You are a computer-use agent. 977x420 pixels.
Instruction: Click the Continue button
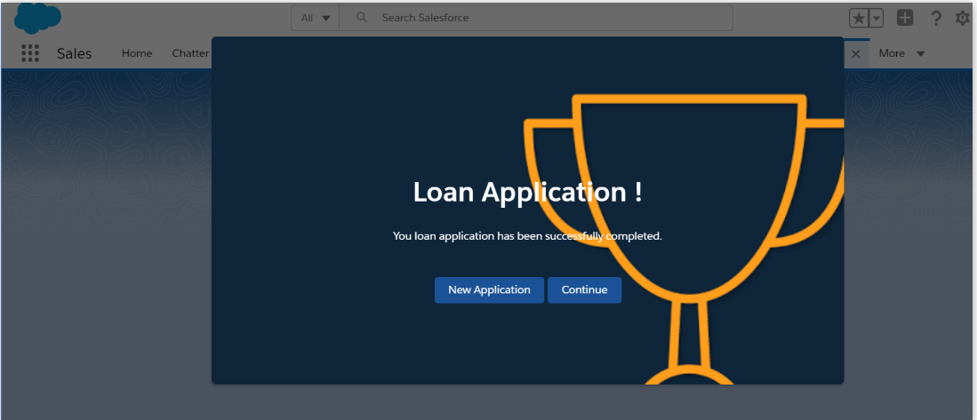pyautogui.click(x=584, y=290)
